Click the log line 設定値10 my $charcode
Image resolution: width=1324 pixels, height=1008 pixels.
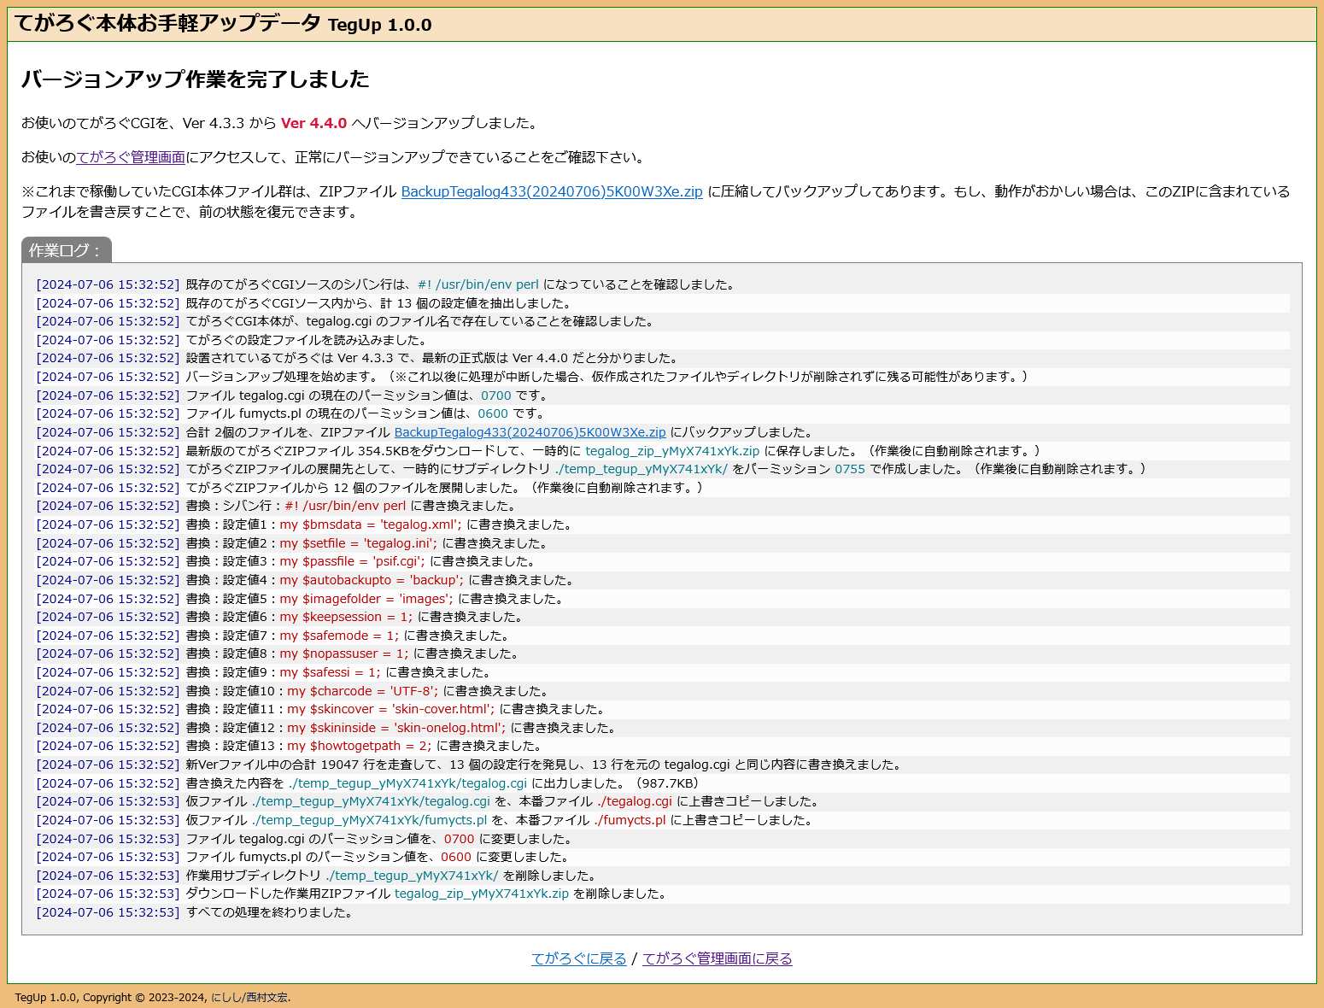662,691
